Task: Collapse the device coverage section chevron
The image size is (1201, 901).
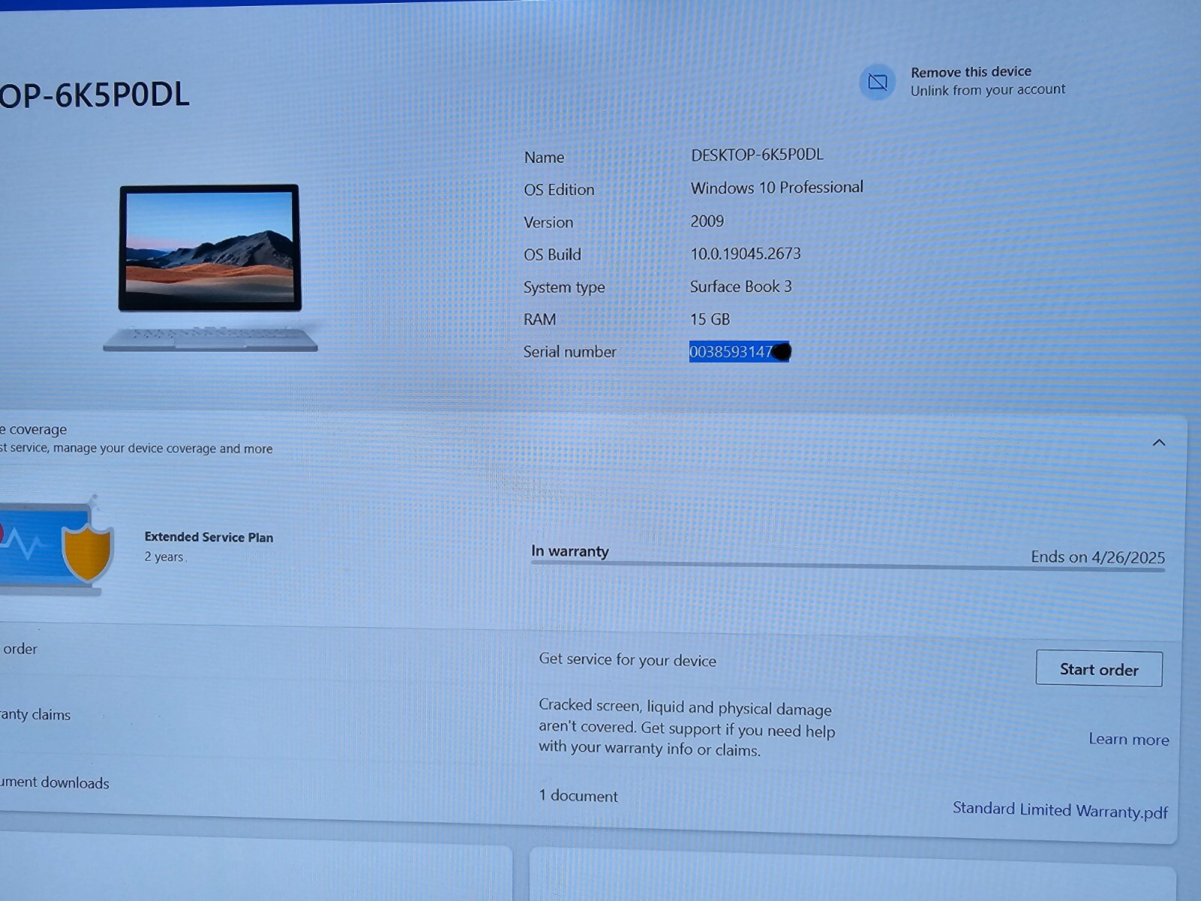Action: [1159, 443]
